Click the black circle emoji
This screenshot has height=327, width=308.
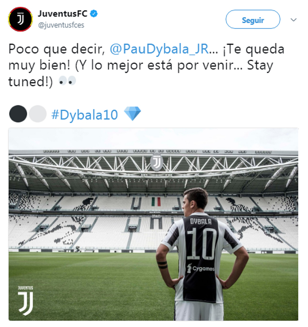18,114
